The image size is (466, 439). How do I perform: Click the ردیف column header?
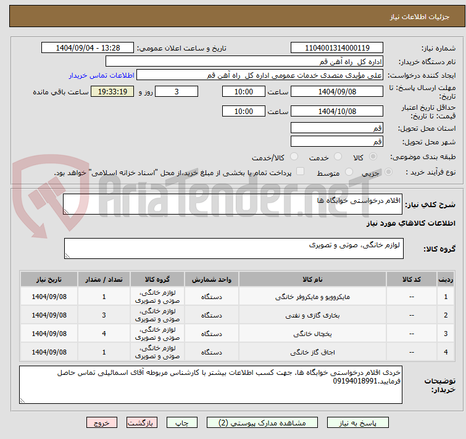point(446,279)
